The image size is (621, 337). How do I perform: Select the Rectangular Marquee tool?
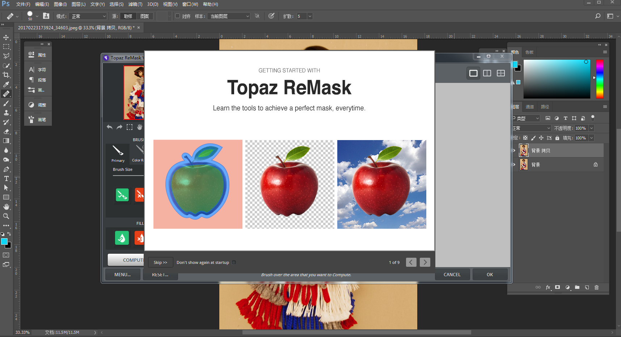[6, 47]
